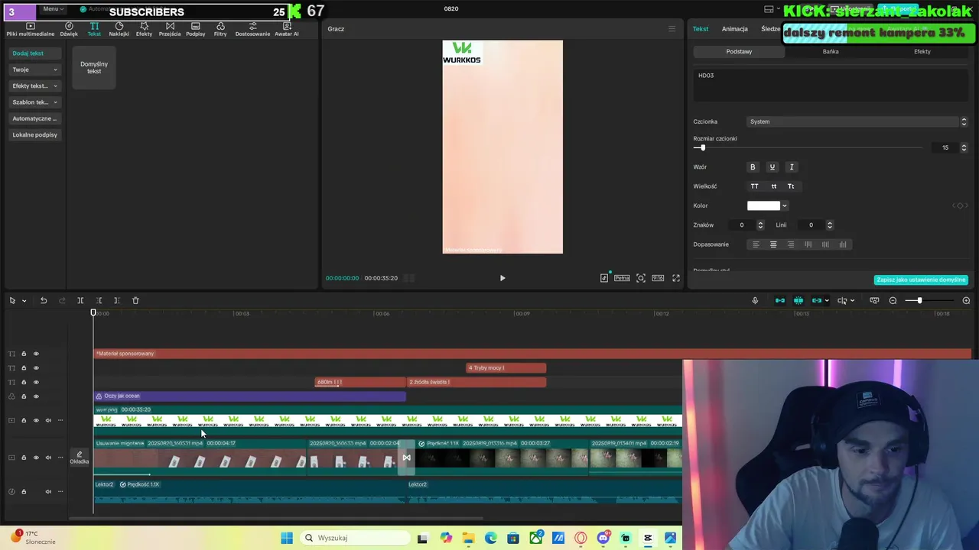
Task: Click the transition between clips on timeline
Action: (x=406, y=458)
